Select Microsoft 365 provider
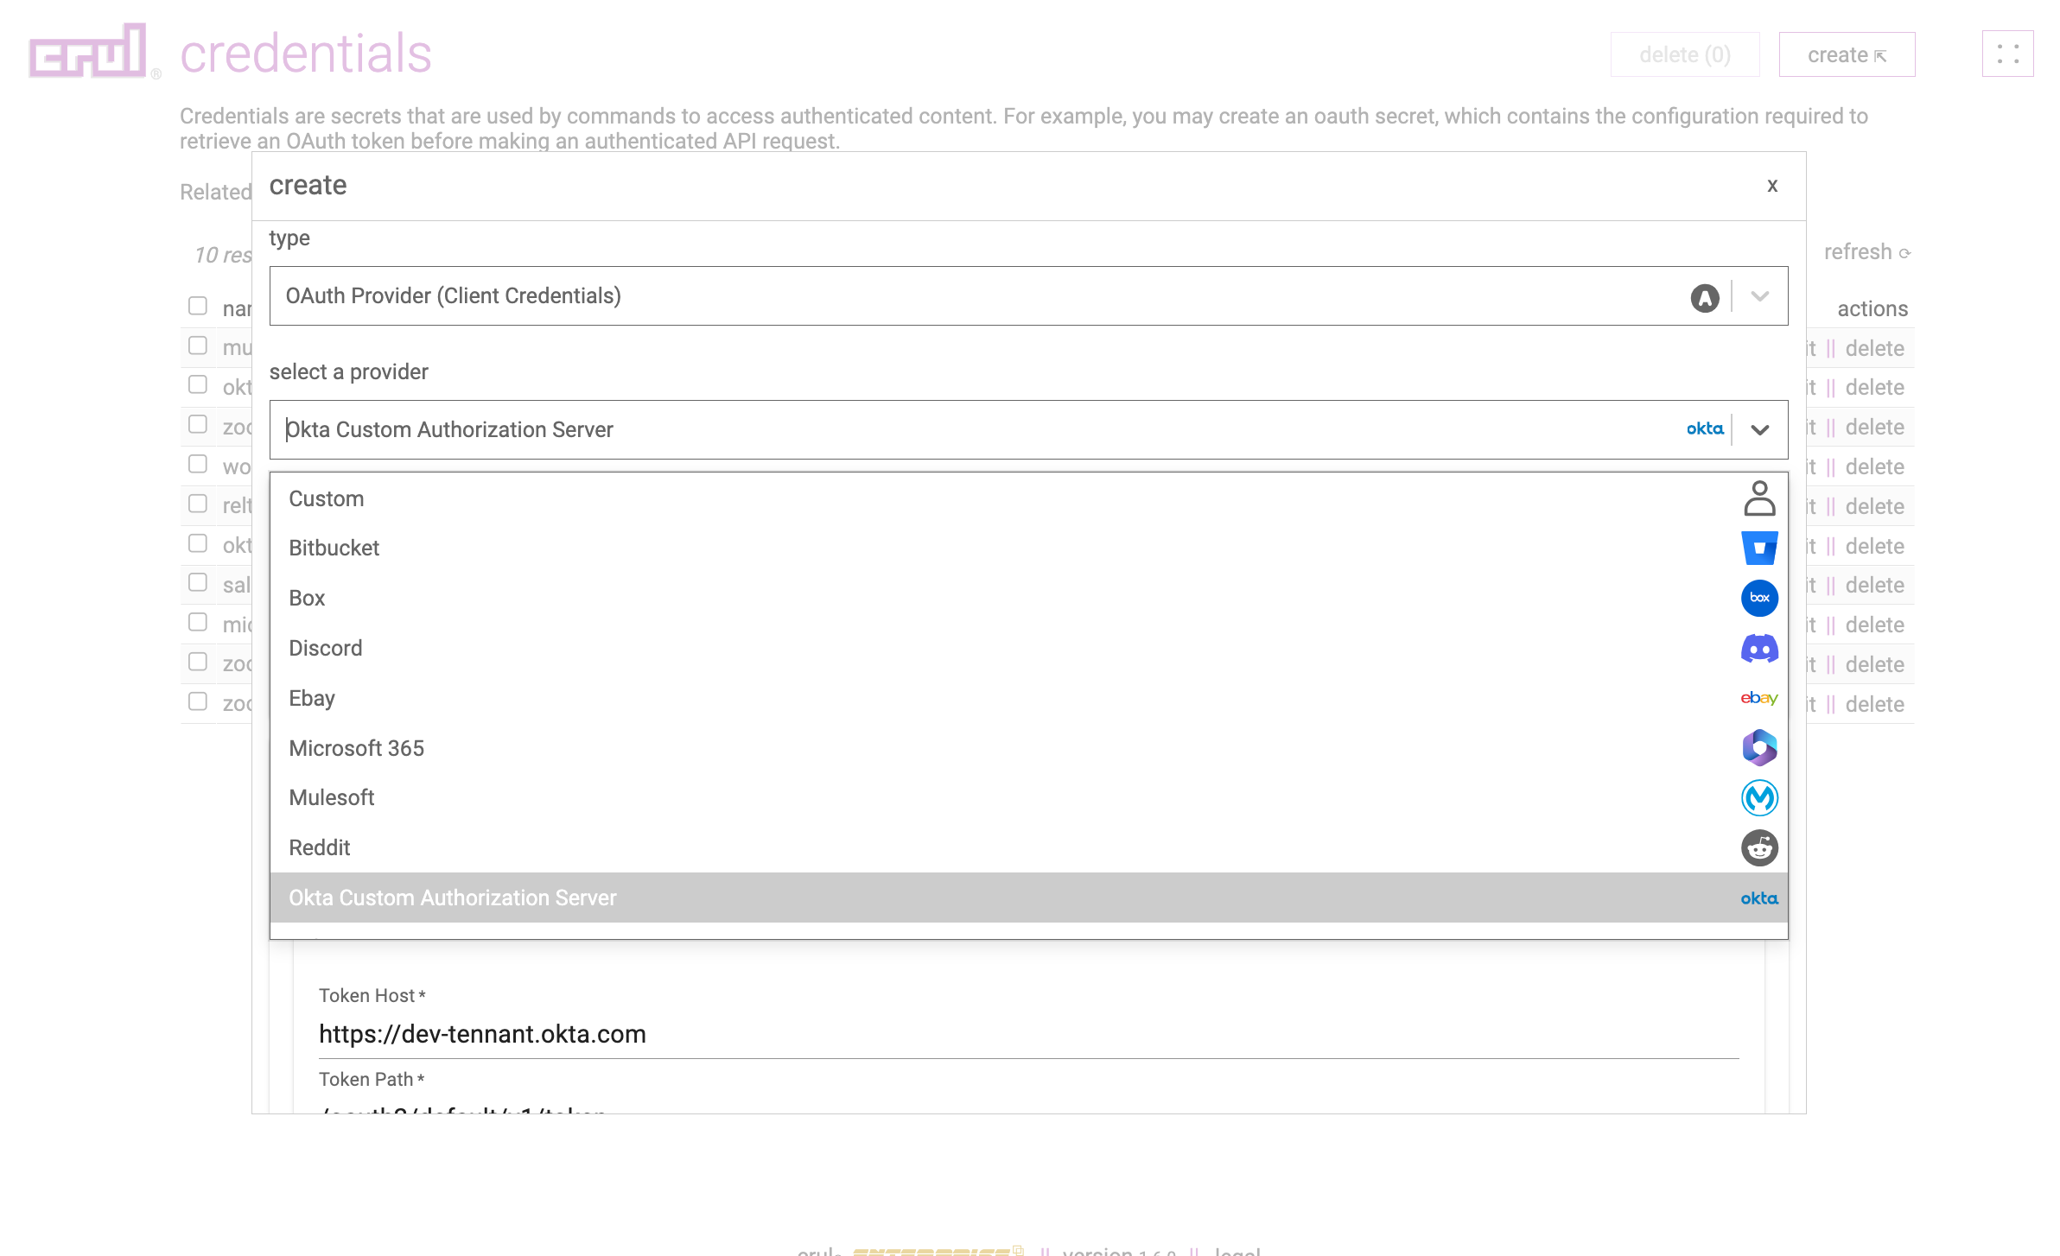 tap(1028, 748)
